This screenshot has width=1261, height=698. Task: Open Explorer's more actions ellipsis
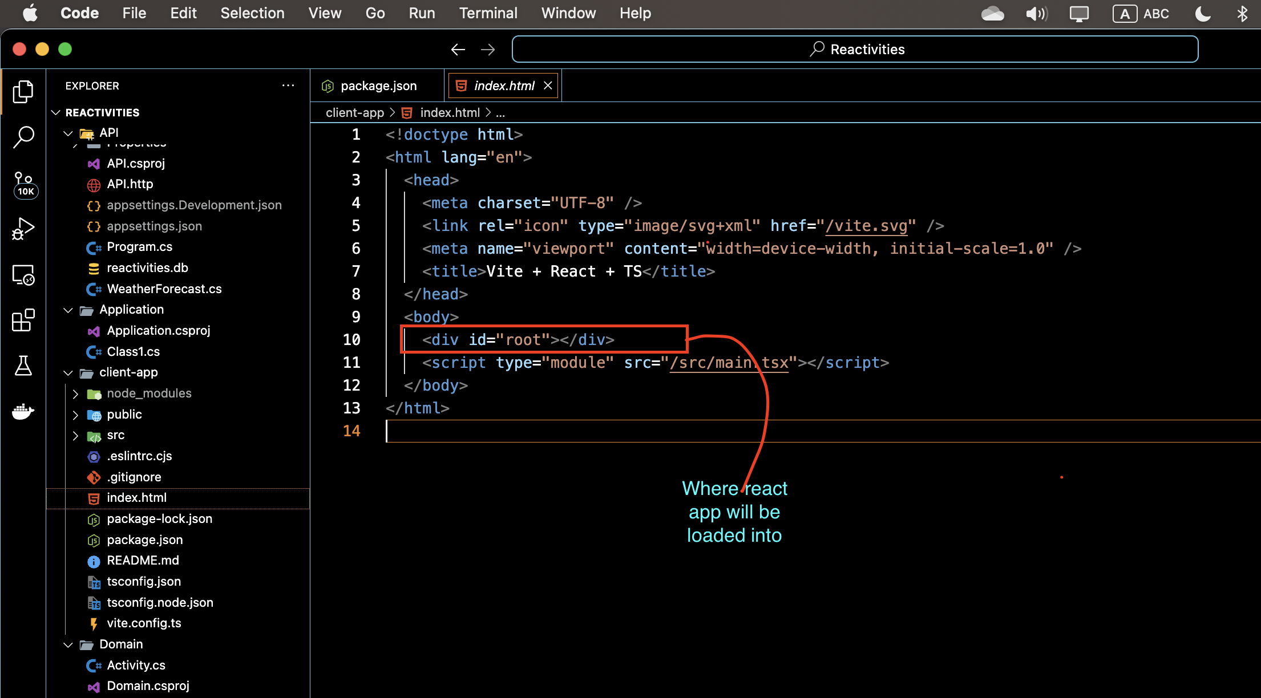pos(288,86)
